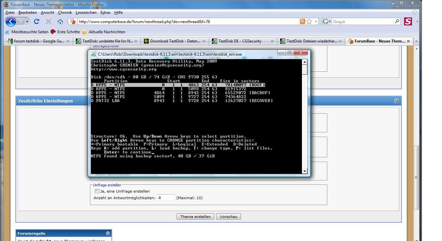Go back with the Firefox back arrow

[x=11, y=22]
